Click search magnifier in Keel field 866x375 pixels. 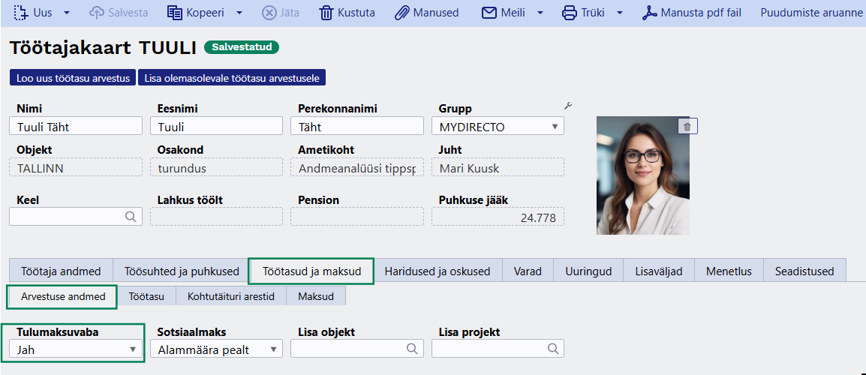[x=131, y=217]
